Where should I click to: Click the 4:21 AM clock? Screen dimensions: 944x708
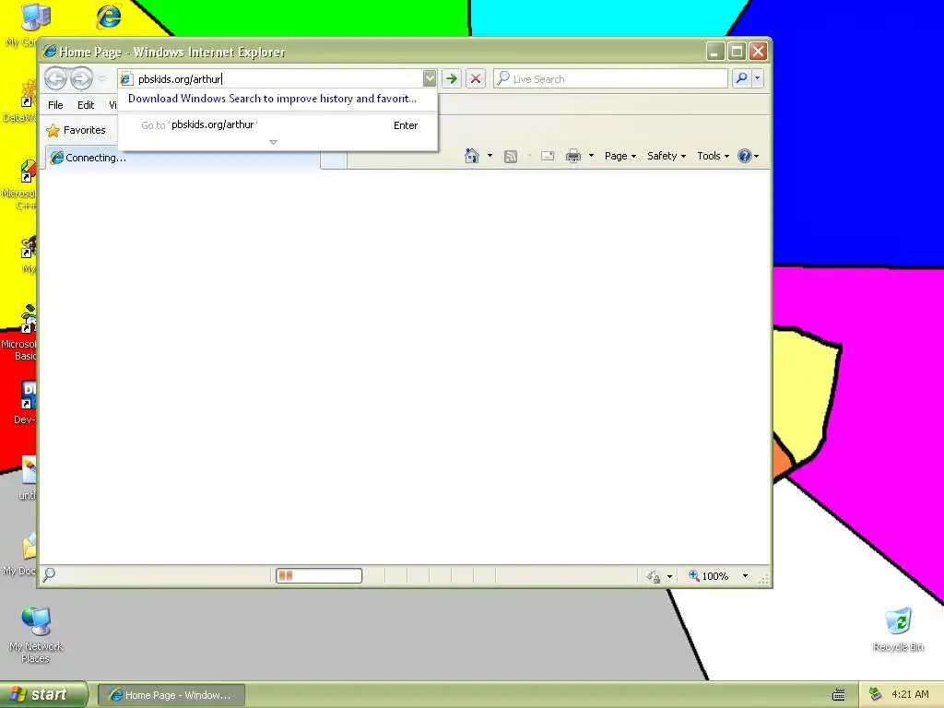coord(910,695)
